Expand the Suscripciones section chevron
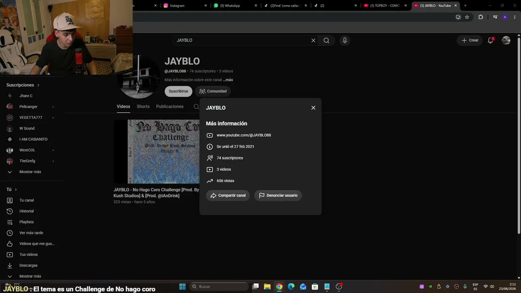Screen dimensions: 521x293 click(x=38, y=85)
